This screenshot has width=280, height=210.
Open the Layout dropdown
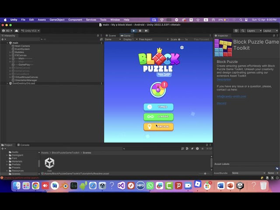coord(270,31)
